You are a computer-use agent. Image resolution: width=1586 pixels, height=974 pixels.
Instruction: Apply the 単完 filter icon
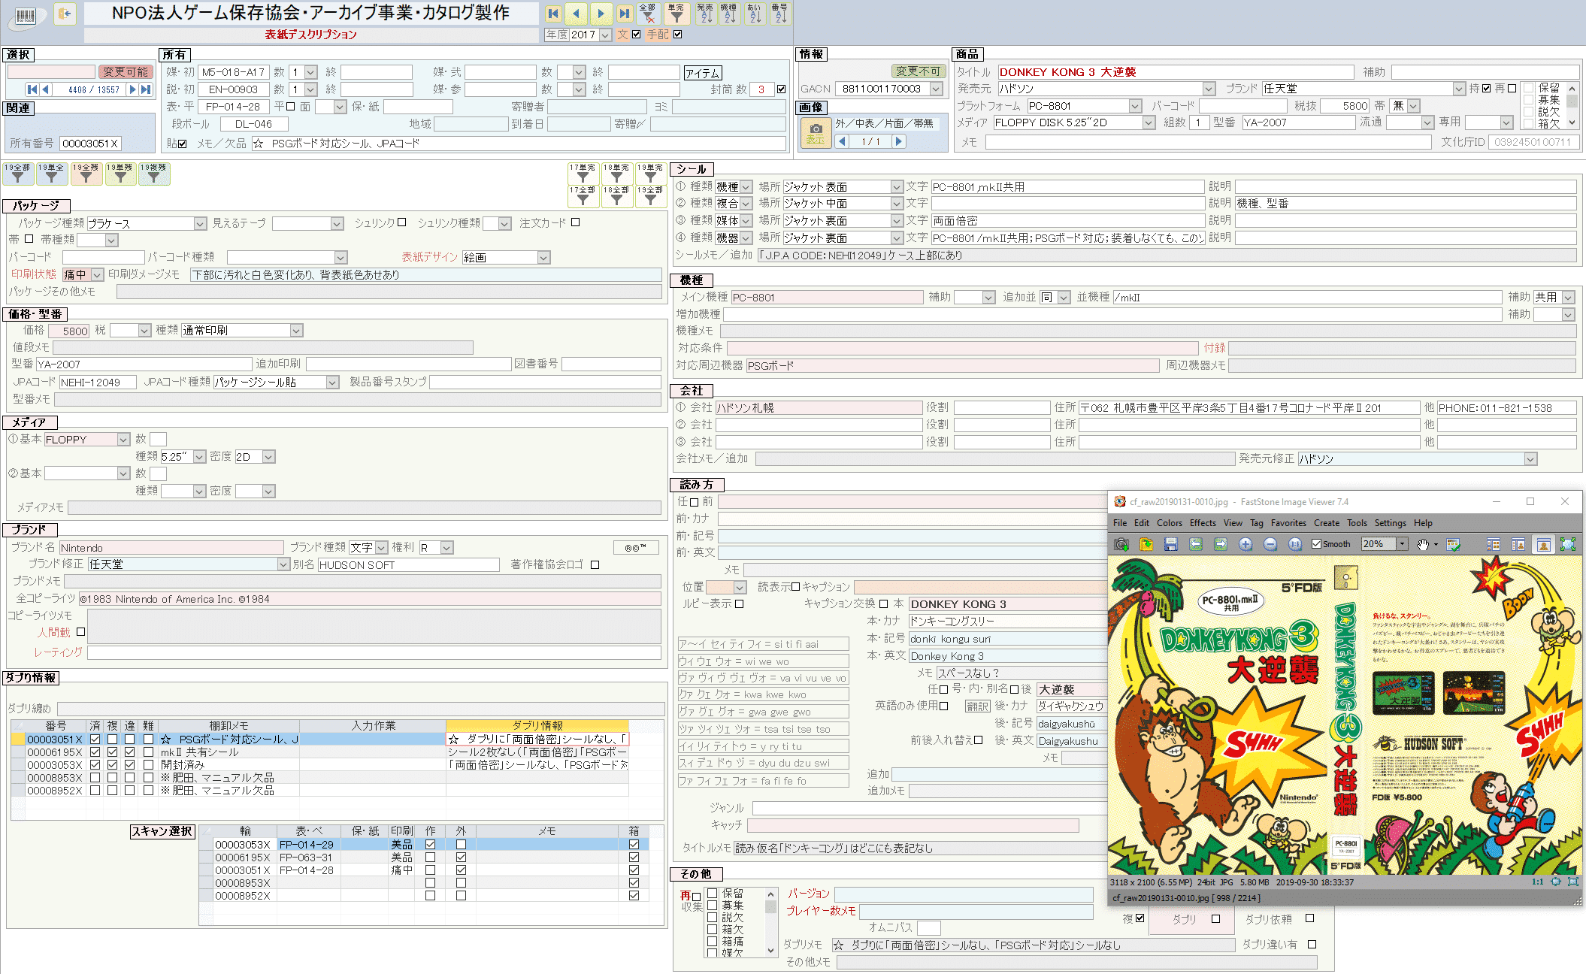(676, 13)
